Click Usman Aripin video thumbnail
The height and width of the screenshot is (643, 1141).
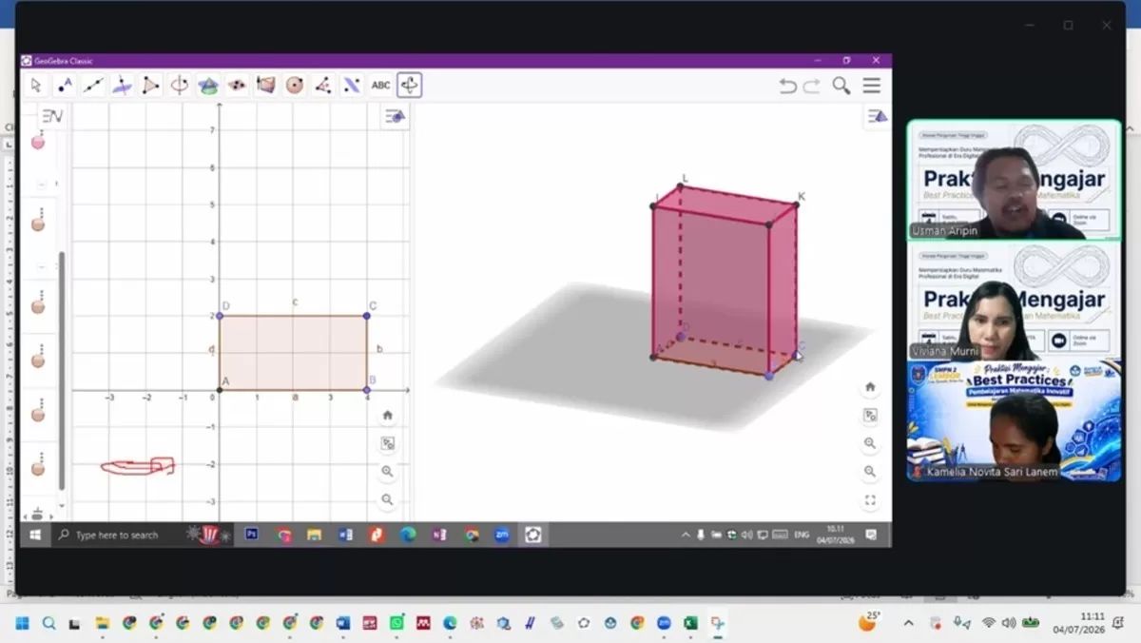[x=1014, y=180]
